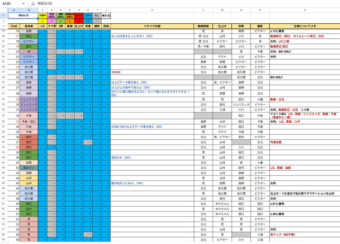The height and width of the screenshot is (244, 340).
Task: Open 仕上げ dropdown for cut 32
Action: [x=81, y=115]
